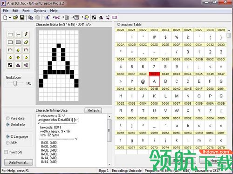
Task: Open the Help menu
Action: point(54,11)
